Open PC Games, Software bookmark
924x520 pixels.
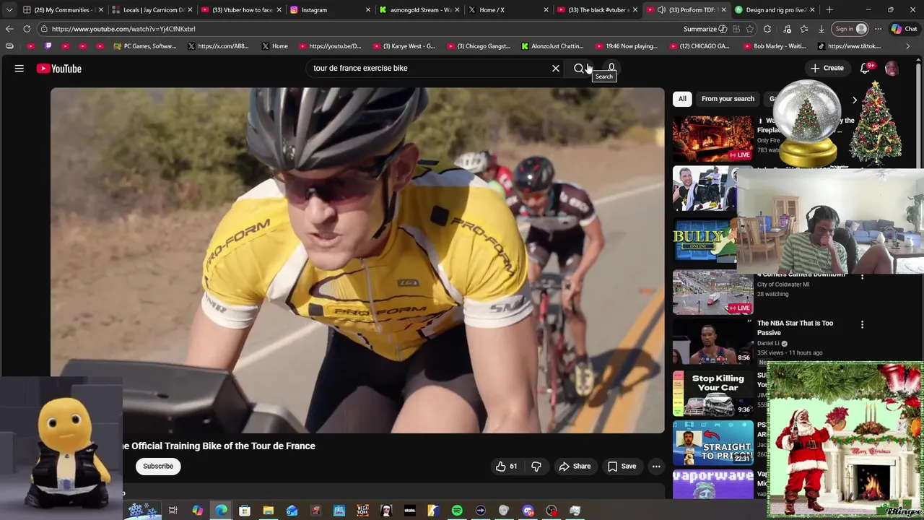144,46
